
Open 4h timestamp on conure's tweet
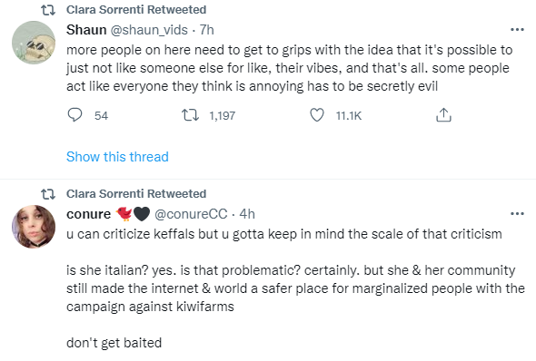pyautogui.click(x=247, y=214)
